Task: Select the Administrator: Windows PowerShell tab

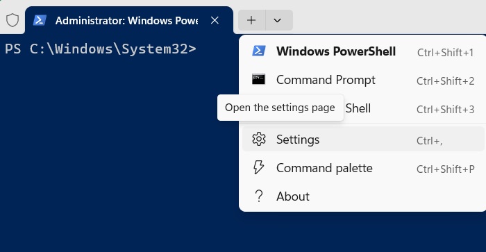Action: [129, 20]
